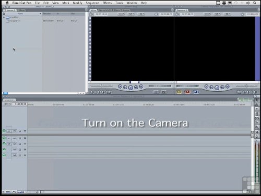Select the Sequence 1 tab in the Timeline
This screenshot has height=196, width=261.
tap(9, 100)
